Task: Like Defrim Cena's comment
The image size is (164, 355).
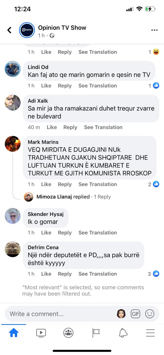Action: (46, 274)
